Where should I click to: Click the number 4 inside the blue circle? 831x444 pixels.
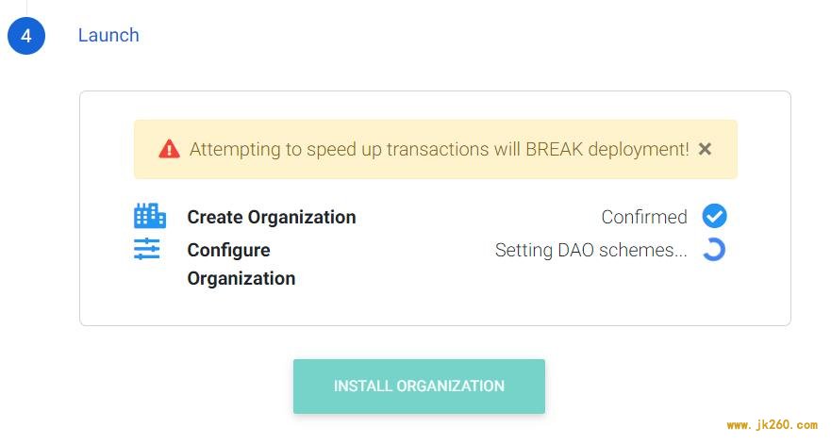26,36
